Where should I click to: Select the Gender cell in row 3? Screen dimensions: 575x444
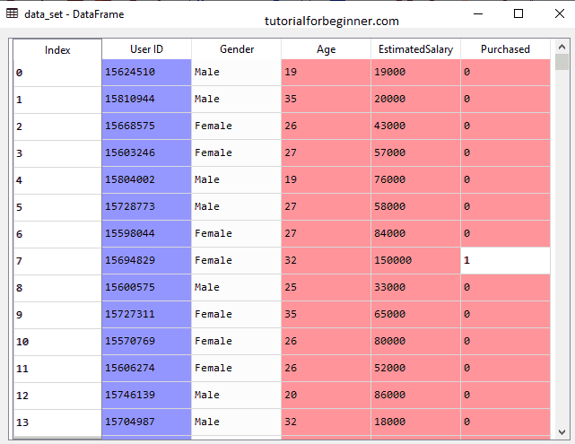click(237, 152)
